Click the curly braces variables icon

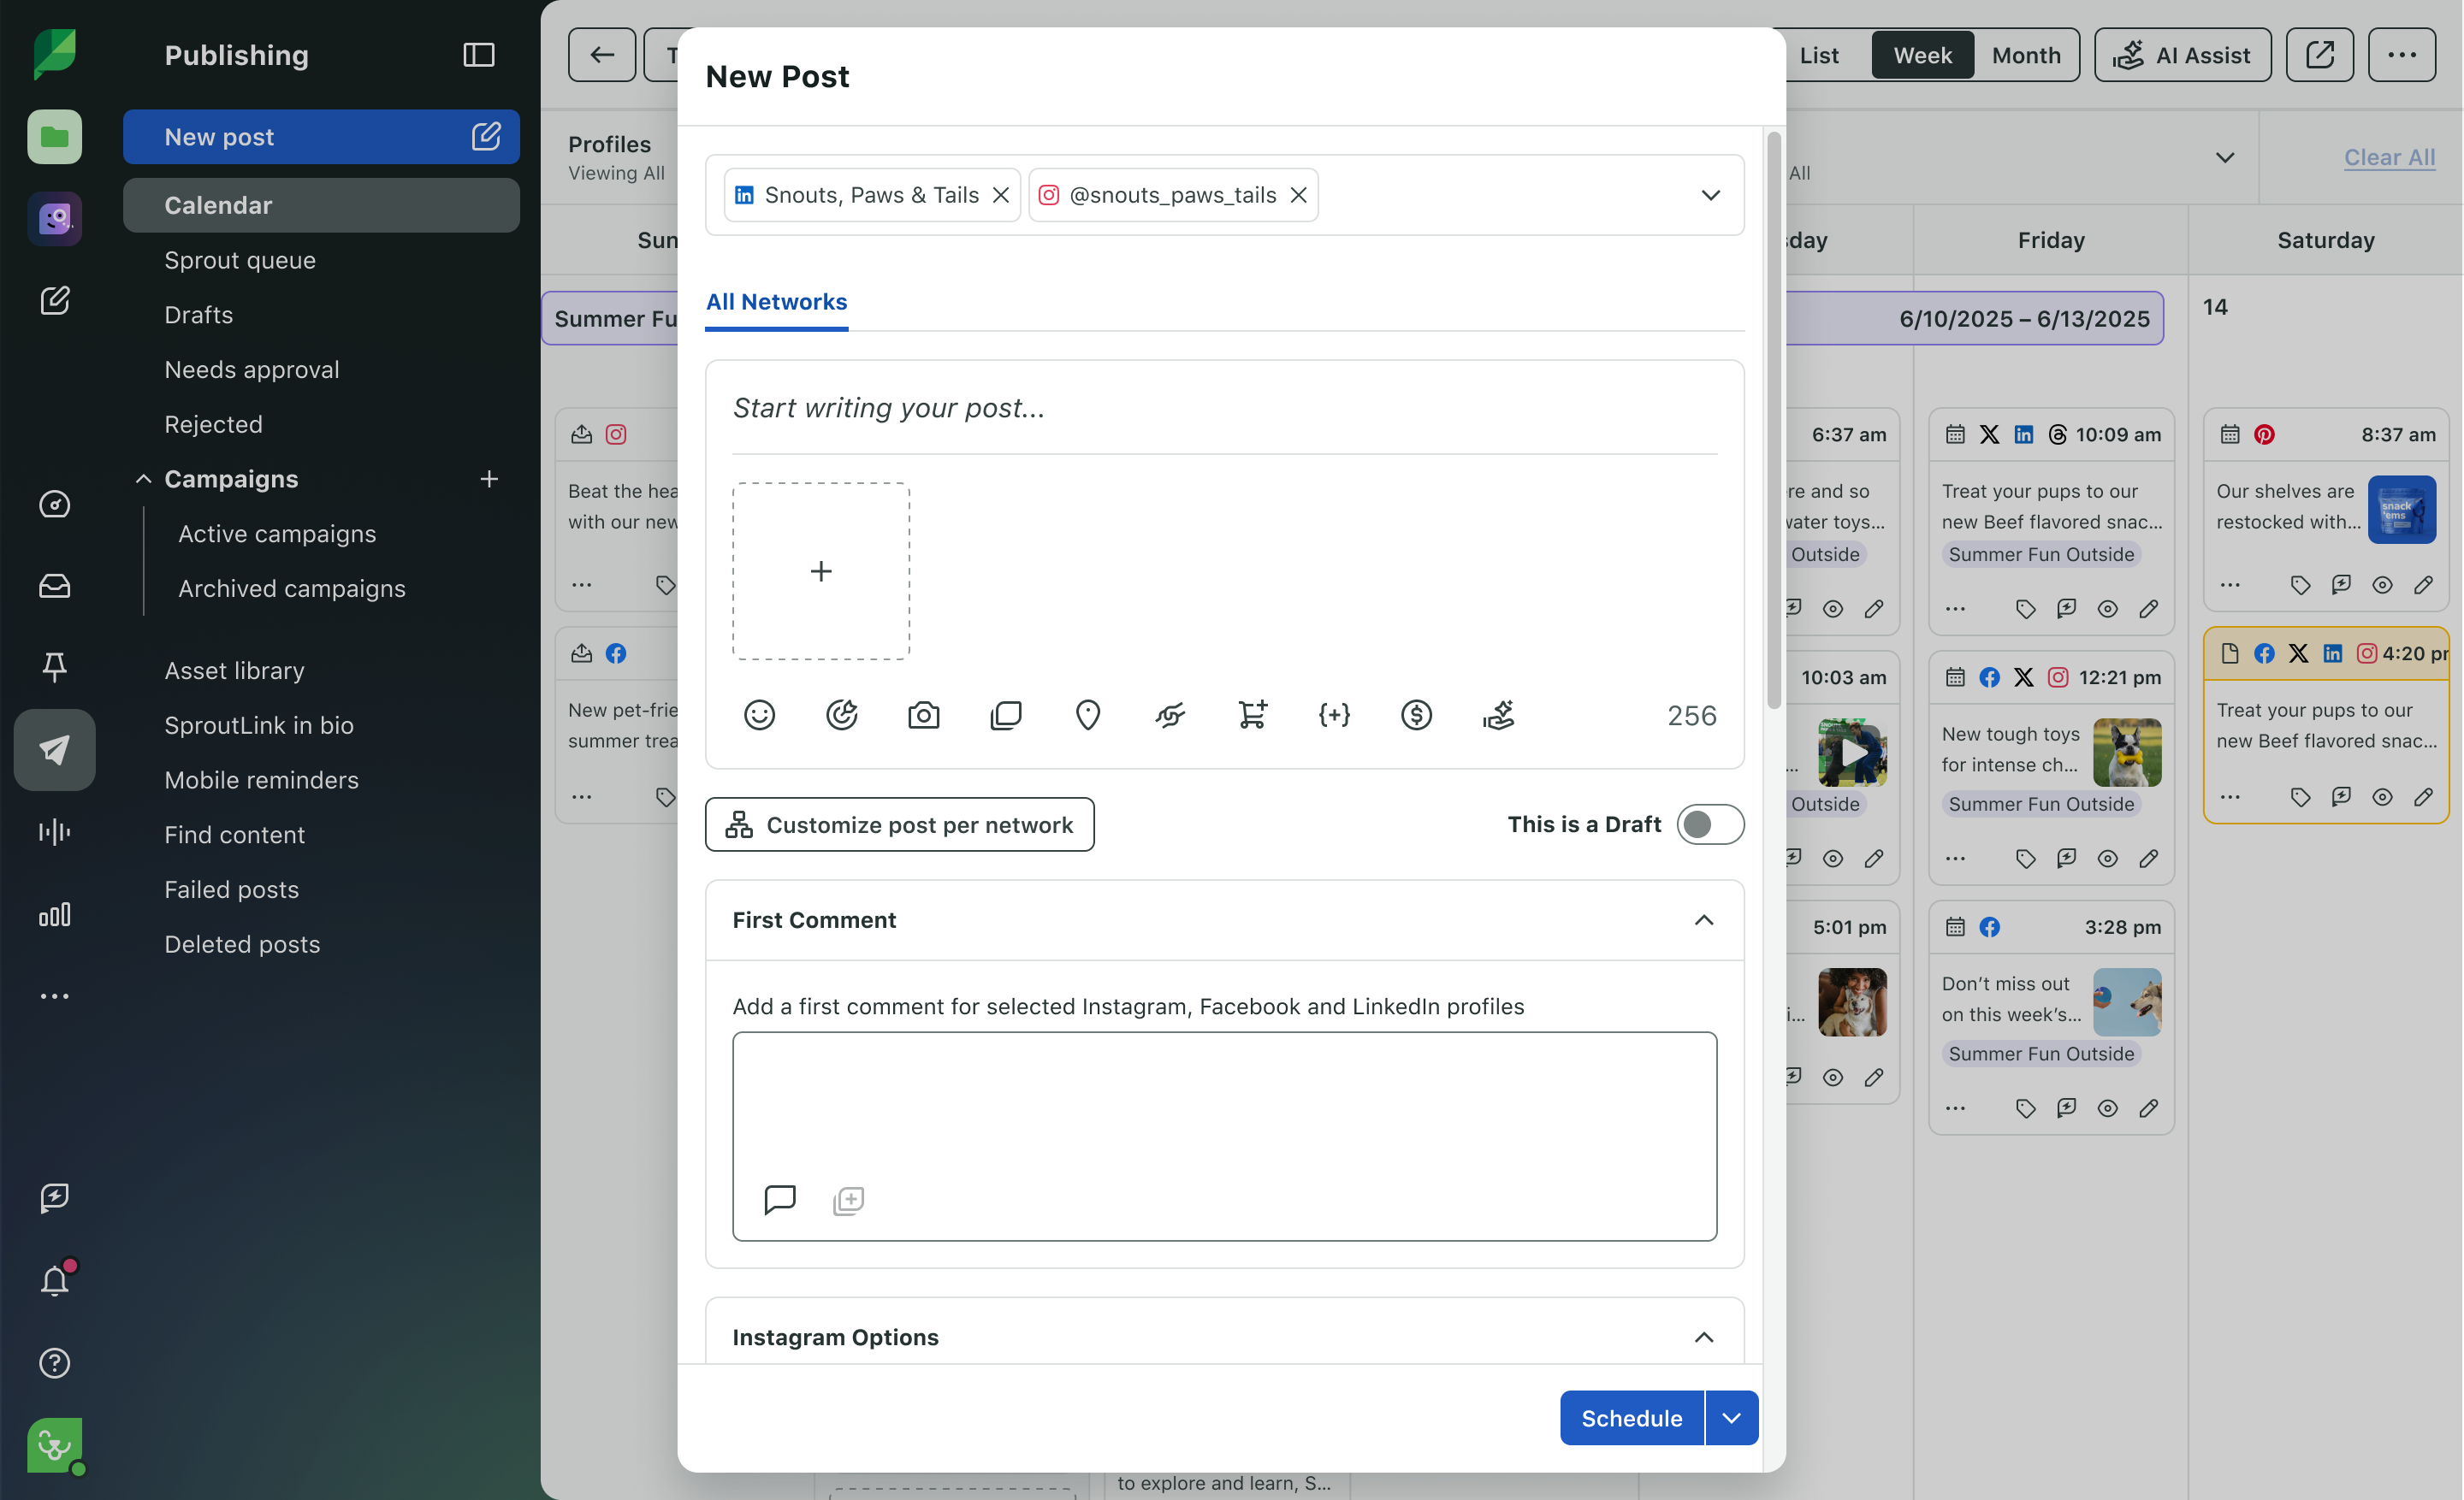pos(1334,715)
